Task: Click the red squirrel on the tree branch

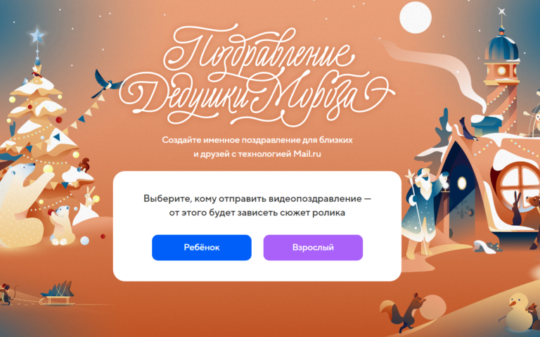Action: 84,165
